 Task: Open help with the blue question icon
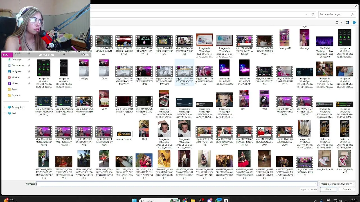[355, 22]
